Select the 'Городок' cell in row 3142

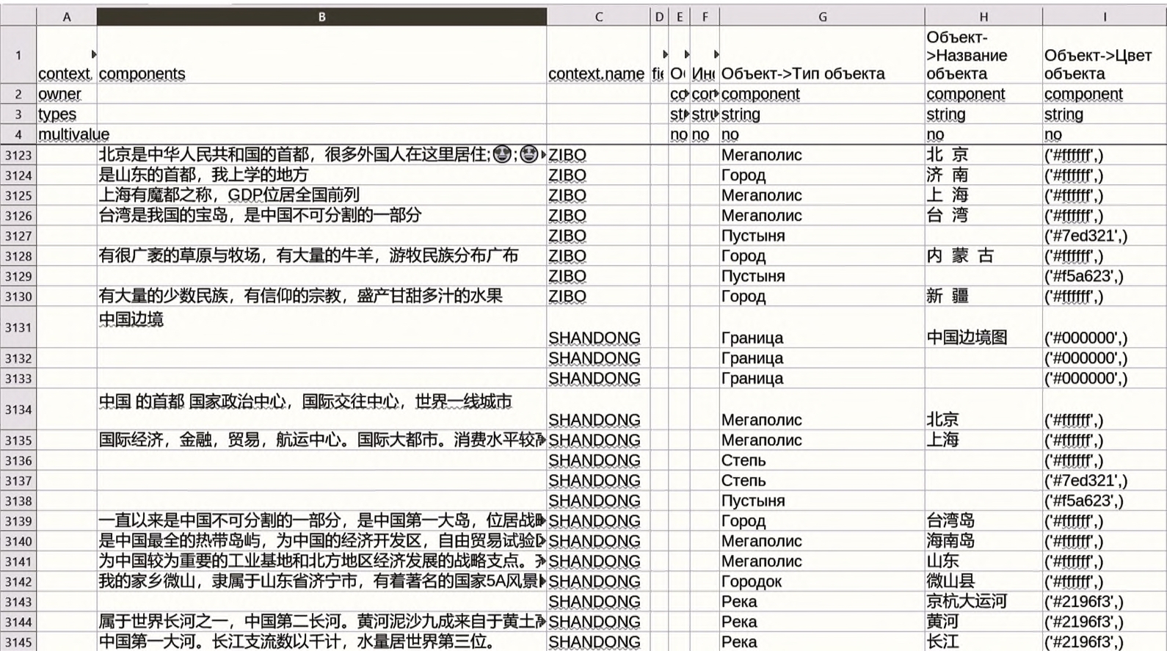(821, 581)
